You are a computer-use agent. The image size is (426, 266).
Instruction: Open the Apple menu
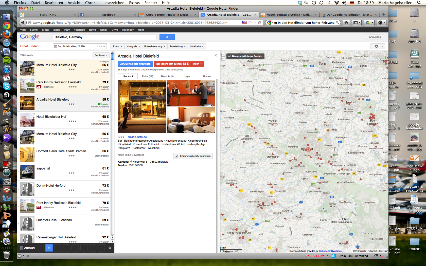click(x=7, y=3)
